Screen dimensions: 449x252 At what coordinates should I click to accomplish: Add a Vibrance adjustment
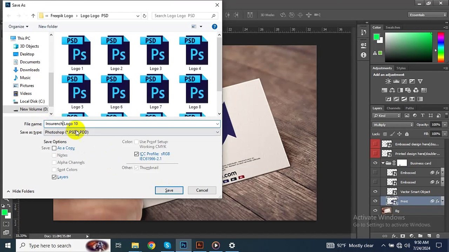420,81
